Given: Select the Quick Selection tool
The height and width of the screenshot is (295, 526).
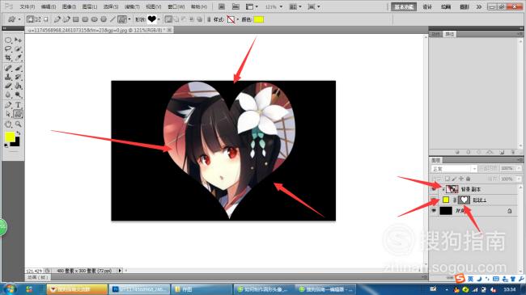Looking at the screenshot, I should (x=18, y=49).
